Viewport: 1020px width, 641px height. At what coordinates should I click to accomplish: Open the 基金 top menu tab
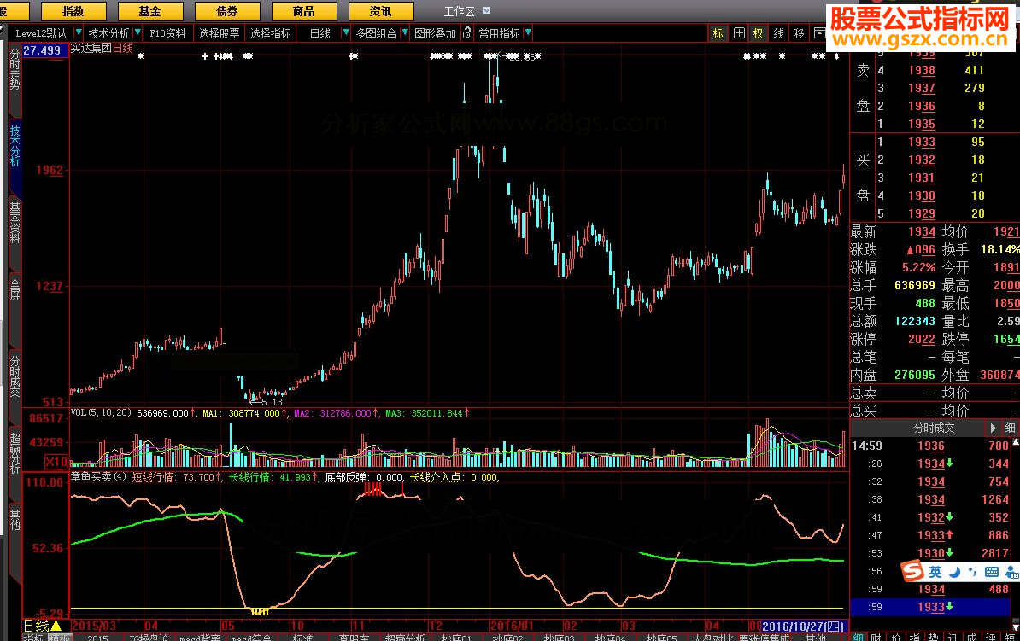(x=149, y=11)
